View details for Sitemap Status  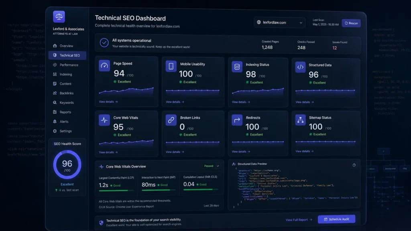pos(305,151)
